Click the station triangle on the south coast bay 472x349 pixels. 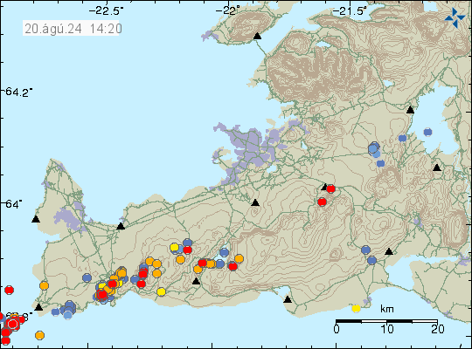(288, 299)
